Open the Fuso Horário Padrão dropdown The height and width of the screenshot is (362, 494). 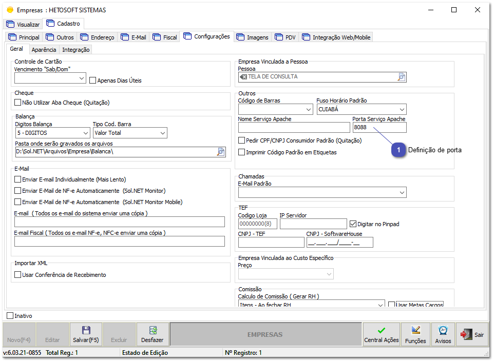[x=402, y=109]
